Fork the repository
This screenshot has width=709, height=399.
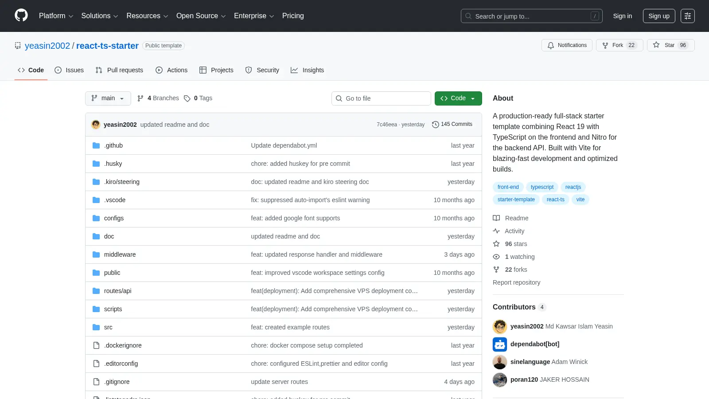pyautogui.click(x=619, y=45)
